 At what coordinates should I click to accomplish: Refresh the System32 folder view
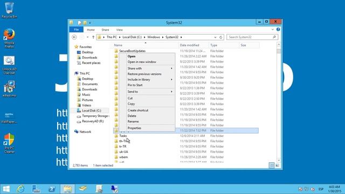(220, 37)
